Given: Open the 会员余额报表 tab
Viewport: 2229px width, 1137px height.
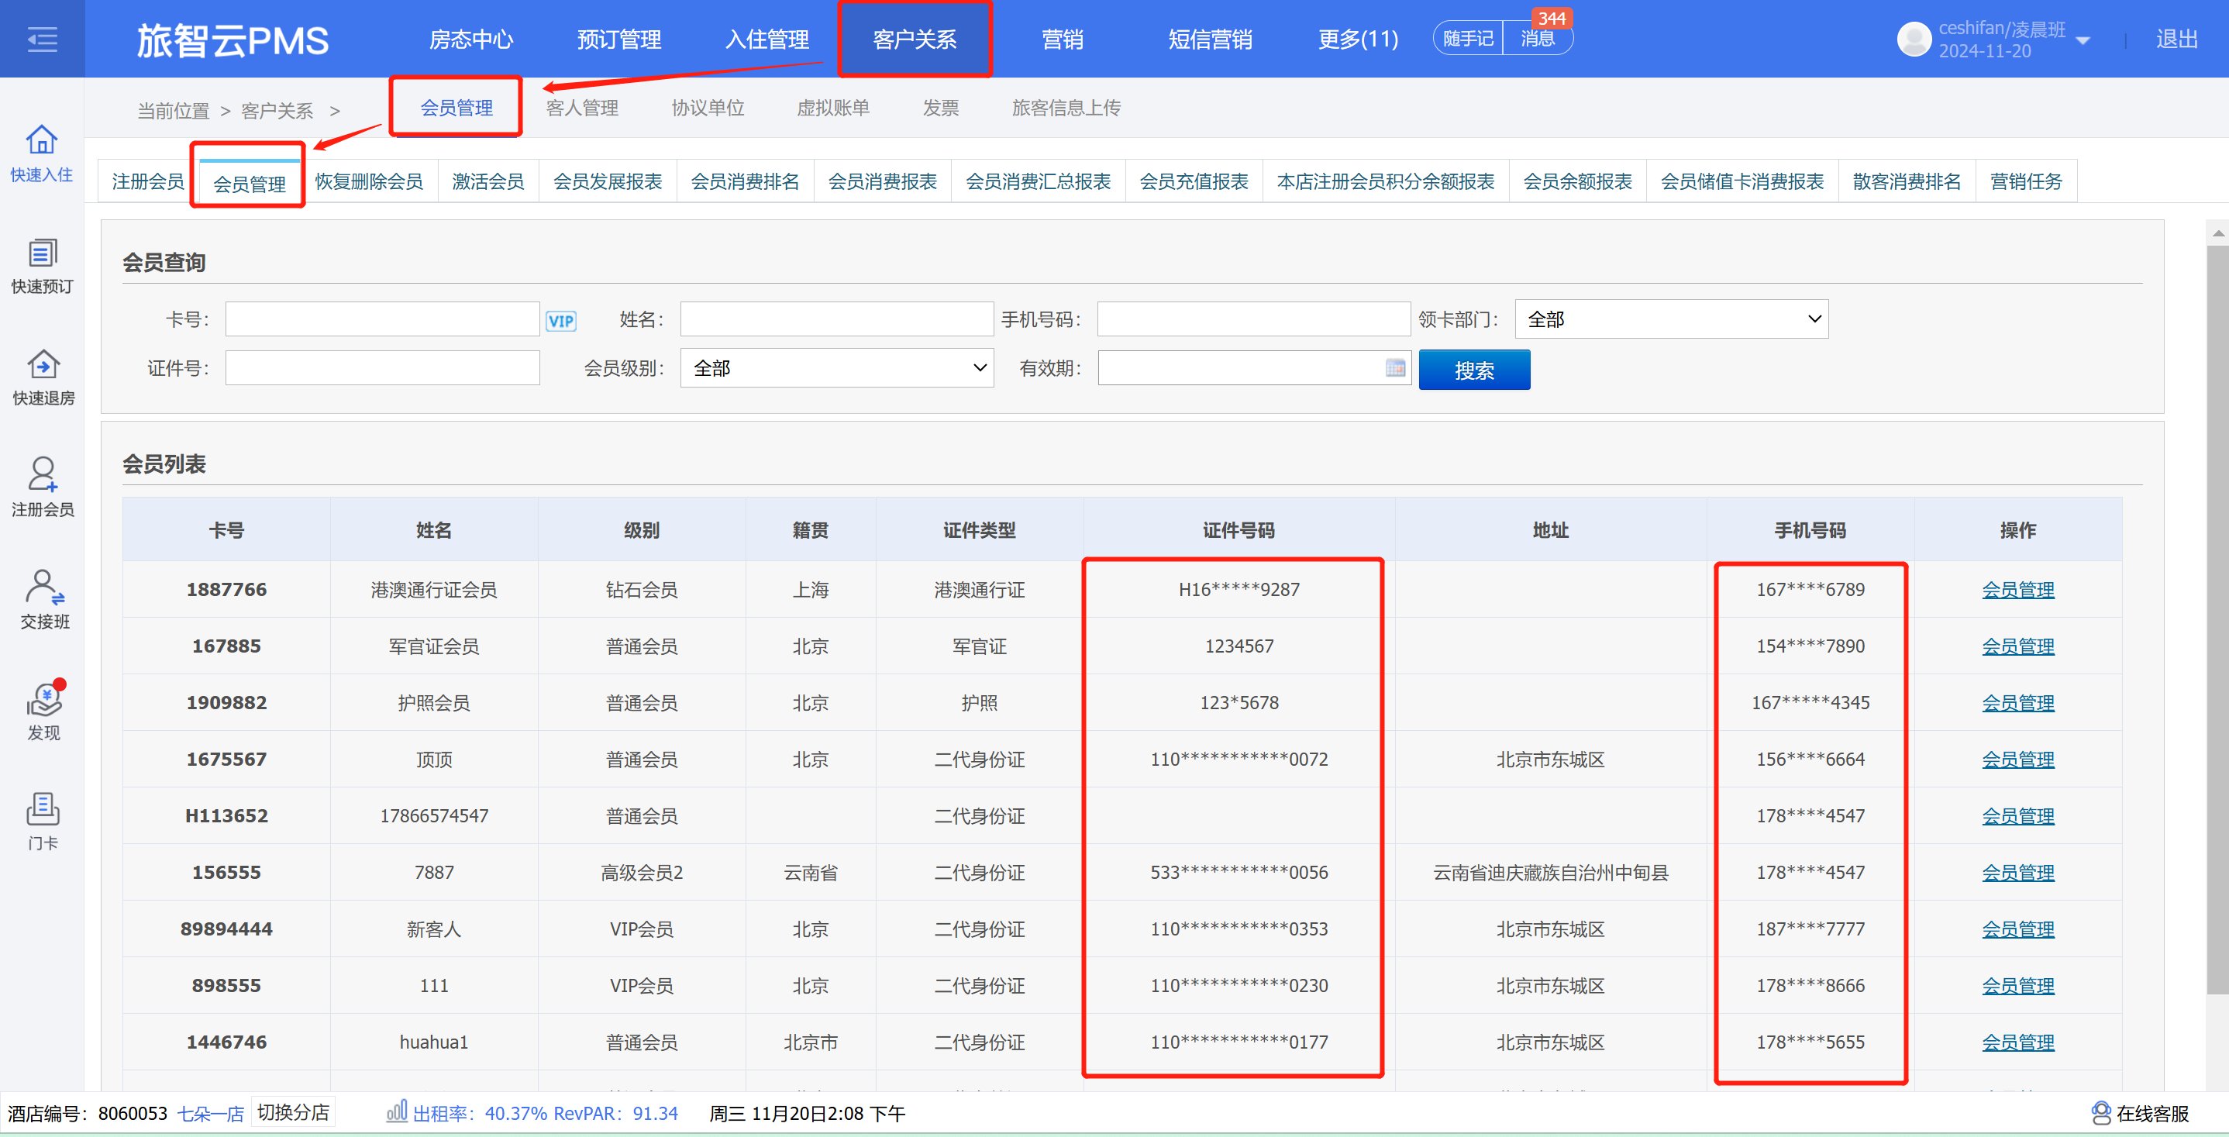Looking at the screenshot, I should click(1577, 181).
